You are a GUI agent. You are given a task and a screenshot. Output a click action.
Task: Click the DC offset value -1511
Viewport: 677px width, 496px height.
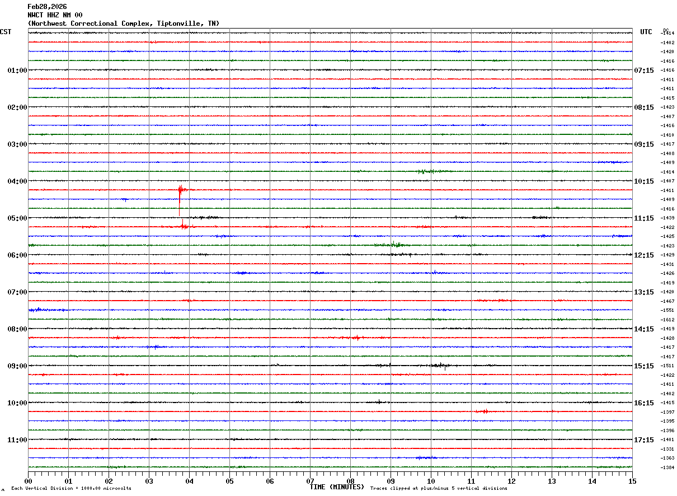pyautogui.click(x=667, y=366)
